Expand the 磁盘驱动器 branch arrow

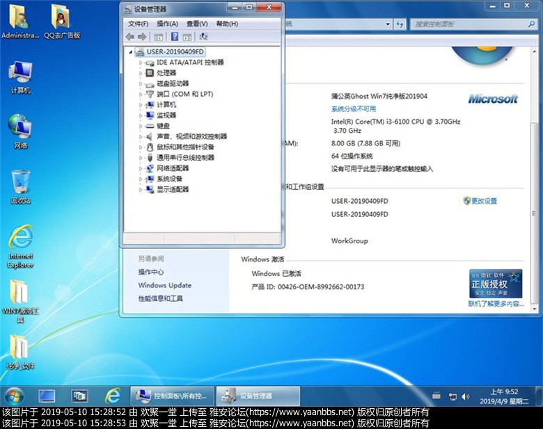coord(141,83)
